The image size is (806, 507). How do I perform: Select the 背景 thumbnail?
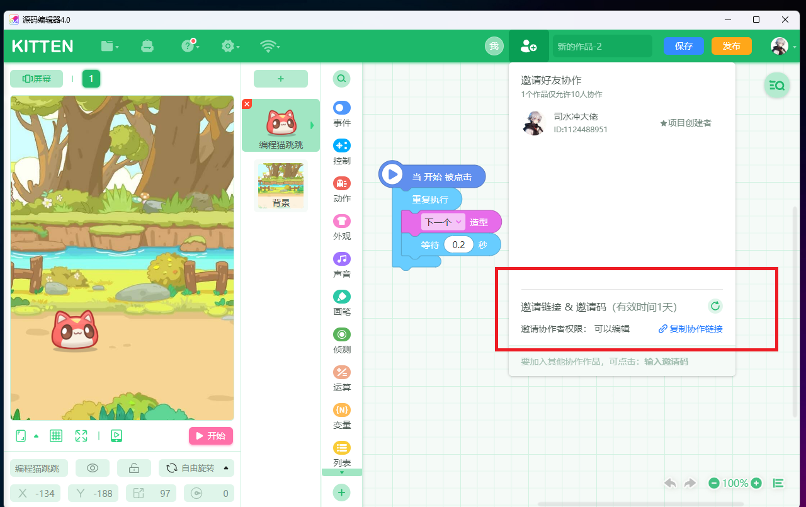point(281,186)
